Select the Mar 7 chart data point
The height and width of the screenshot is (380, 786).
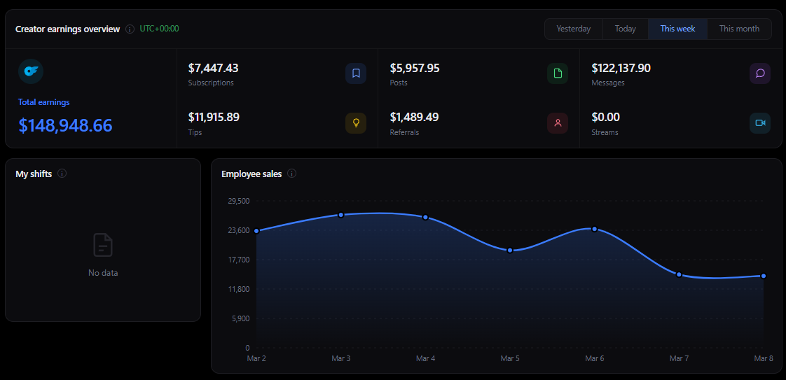point(680,274)
